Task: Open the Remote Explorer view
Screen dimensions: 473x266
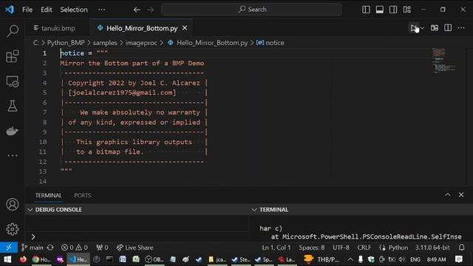Action: (x=13, y=81)
